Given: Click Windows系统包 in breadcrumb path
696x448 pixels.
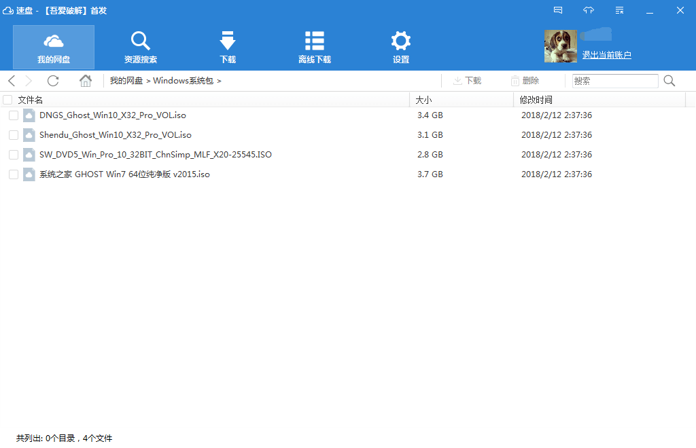Looking at the screenshot, I should point(184,81).
